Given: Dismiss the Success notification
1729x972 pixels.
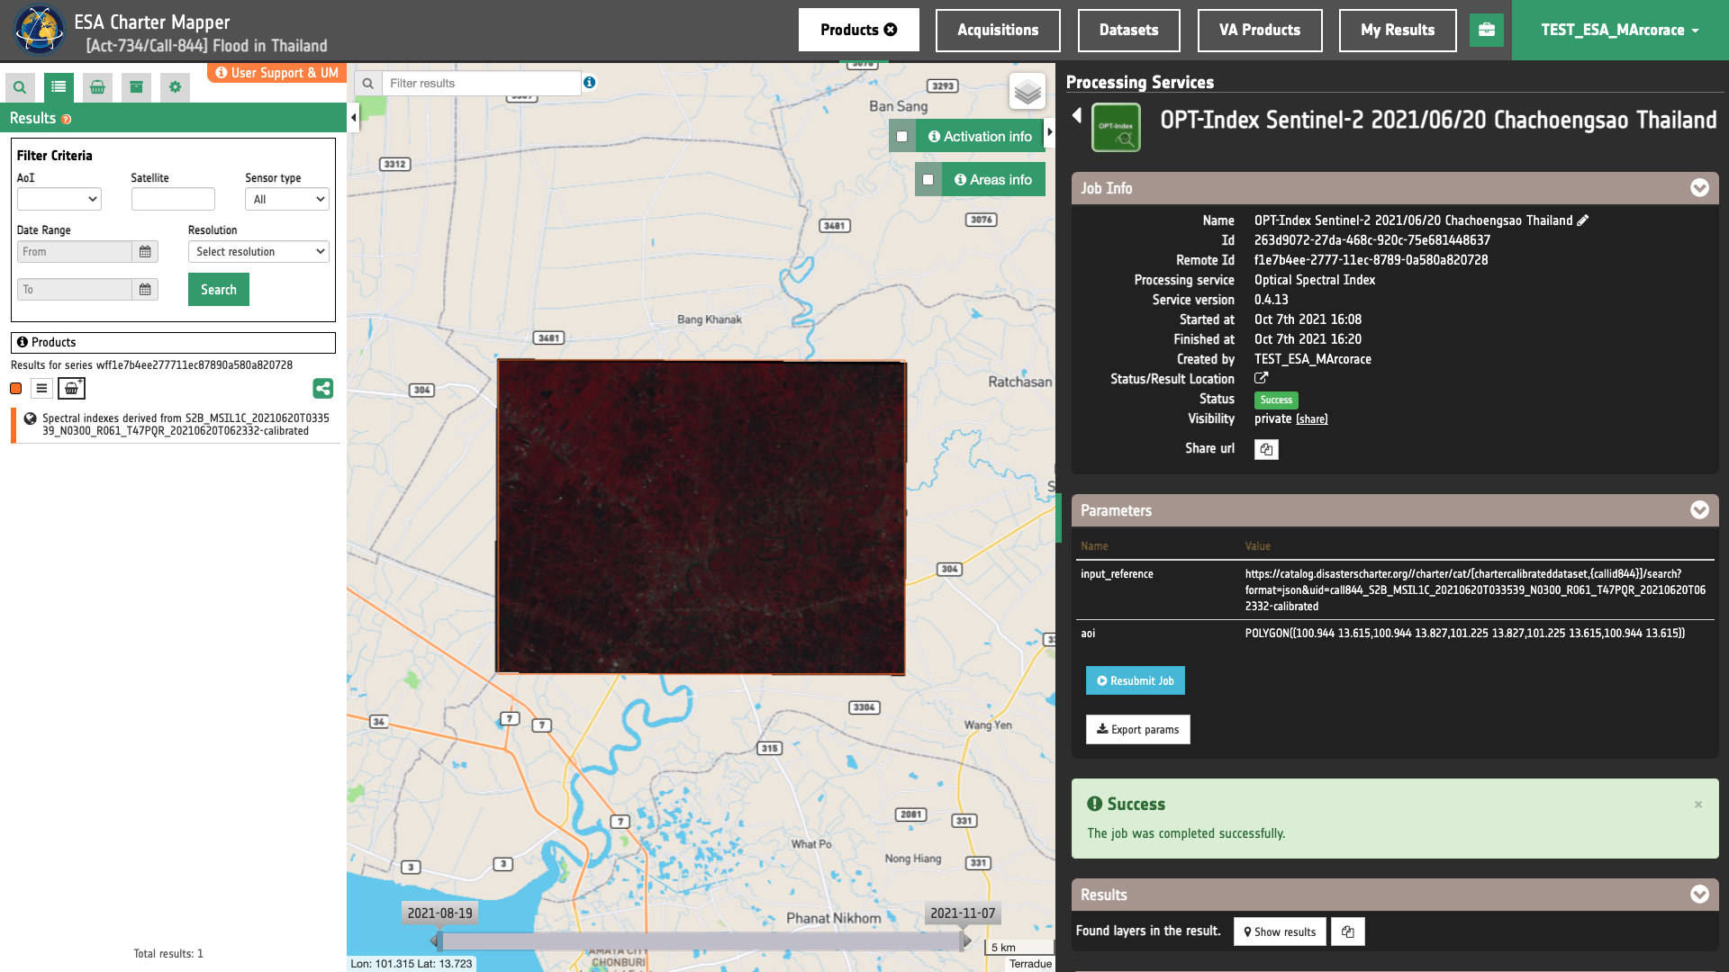Looking at the screenshot, I should point(1698,805).
